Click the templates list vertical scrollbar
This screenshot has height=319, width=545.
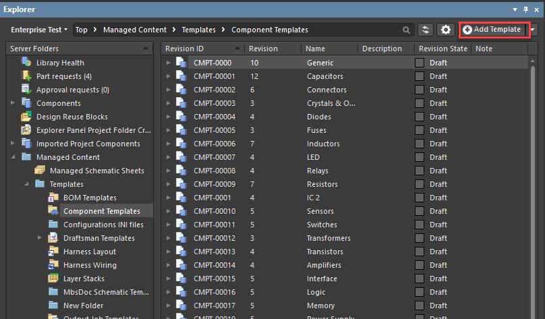point(532,191)
